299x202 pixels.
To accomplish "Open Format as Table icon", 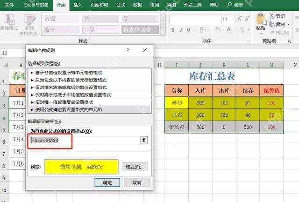I will (30, 20).
